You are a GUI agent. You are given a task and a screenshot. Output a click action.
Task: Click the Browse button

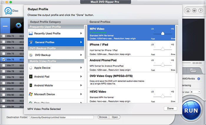click(x=103, y=117)
